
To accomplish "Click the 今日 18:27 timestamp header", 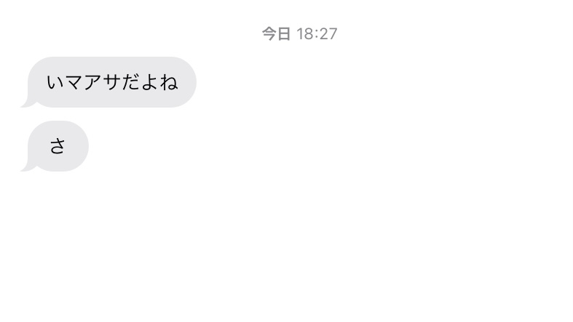I will point(299,34).
